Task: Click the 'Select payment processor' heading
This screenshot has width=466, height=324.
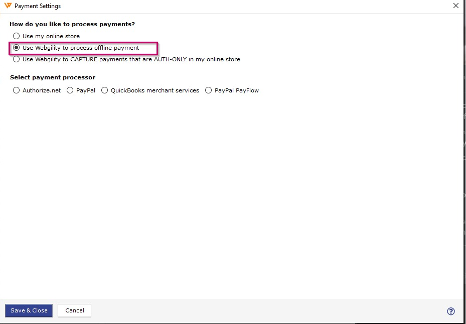Action: coord(53,77)
